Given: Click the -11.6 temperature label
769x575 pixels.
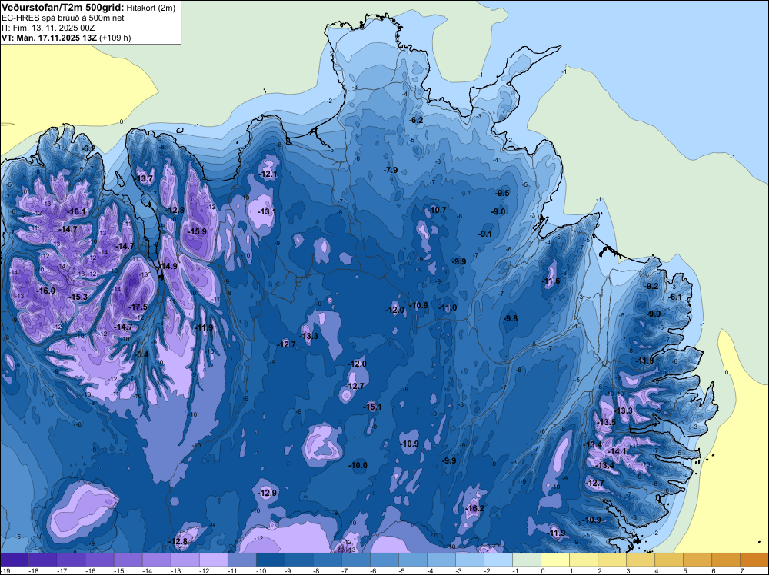Looking at the screenshot, I should [x=551, y=281].
